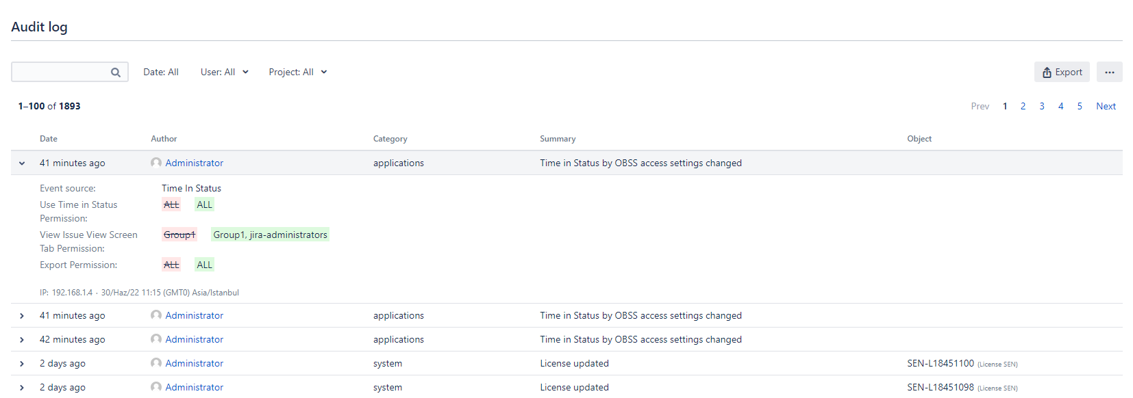Click the Export button

tap(1062, 72)
